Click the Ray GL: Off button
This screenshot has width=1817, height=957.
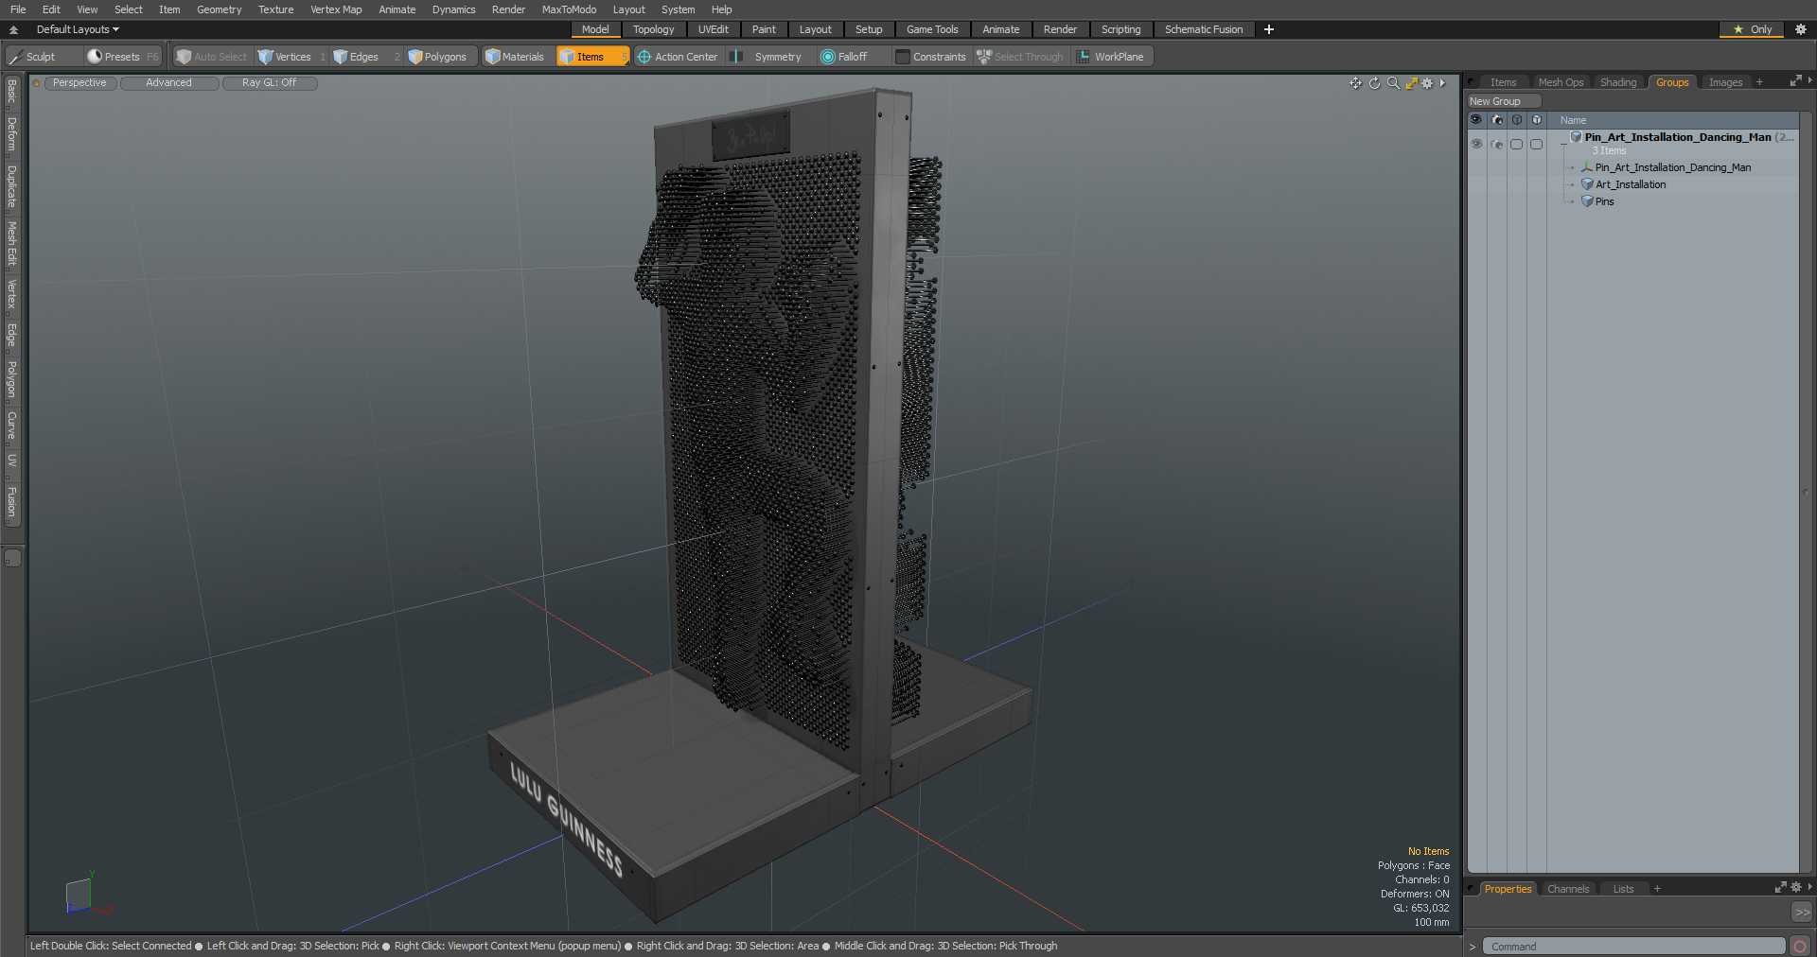[270, 83]
